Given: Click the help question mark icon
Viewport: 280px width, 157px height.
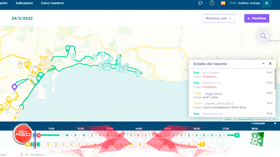Looking at the screenshot, I should click(x=212, y=3).
